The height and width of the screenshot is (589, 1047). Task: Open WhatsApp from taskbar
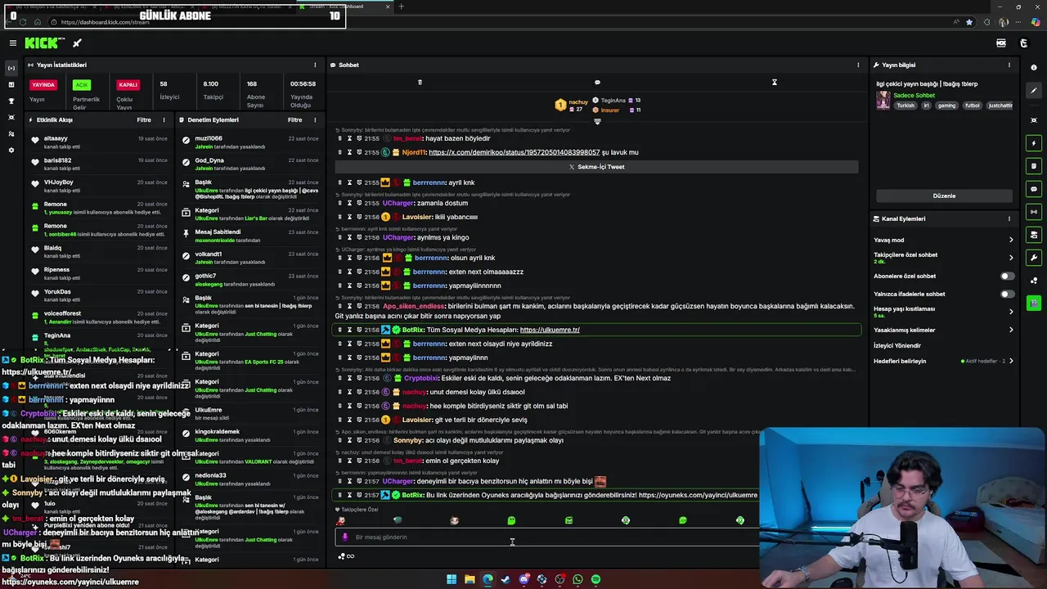tap(577, 579)
